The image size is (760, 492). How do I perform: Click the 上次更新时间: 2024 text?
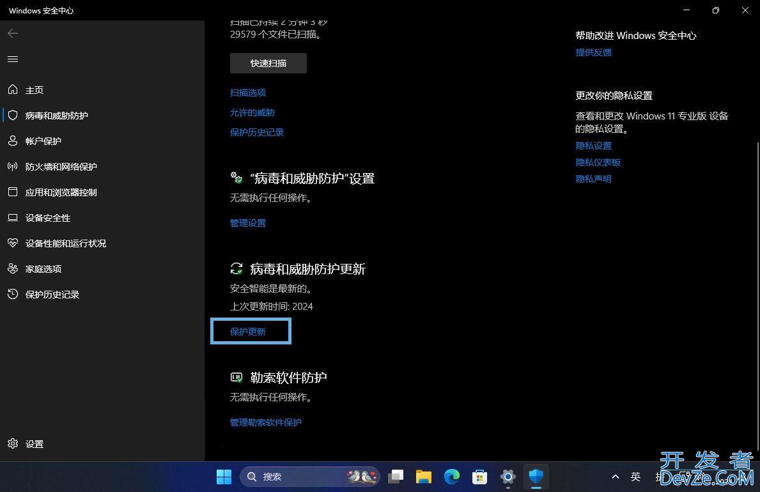click(x=272, y=306)
